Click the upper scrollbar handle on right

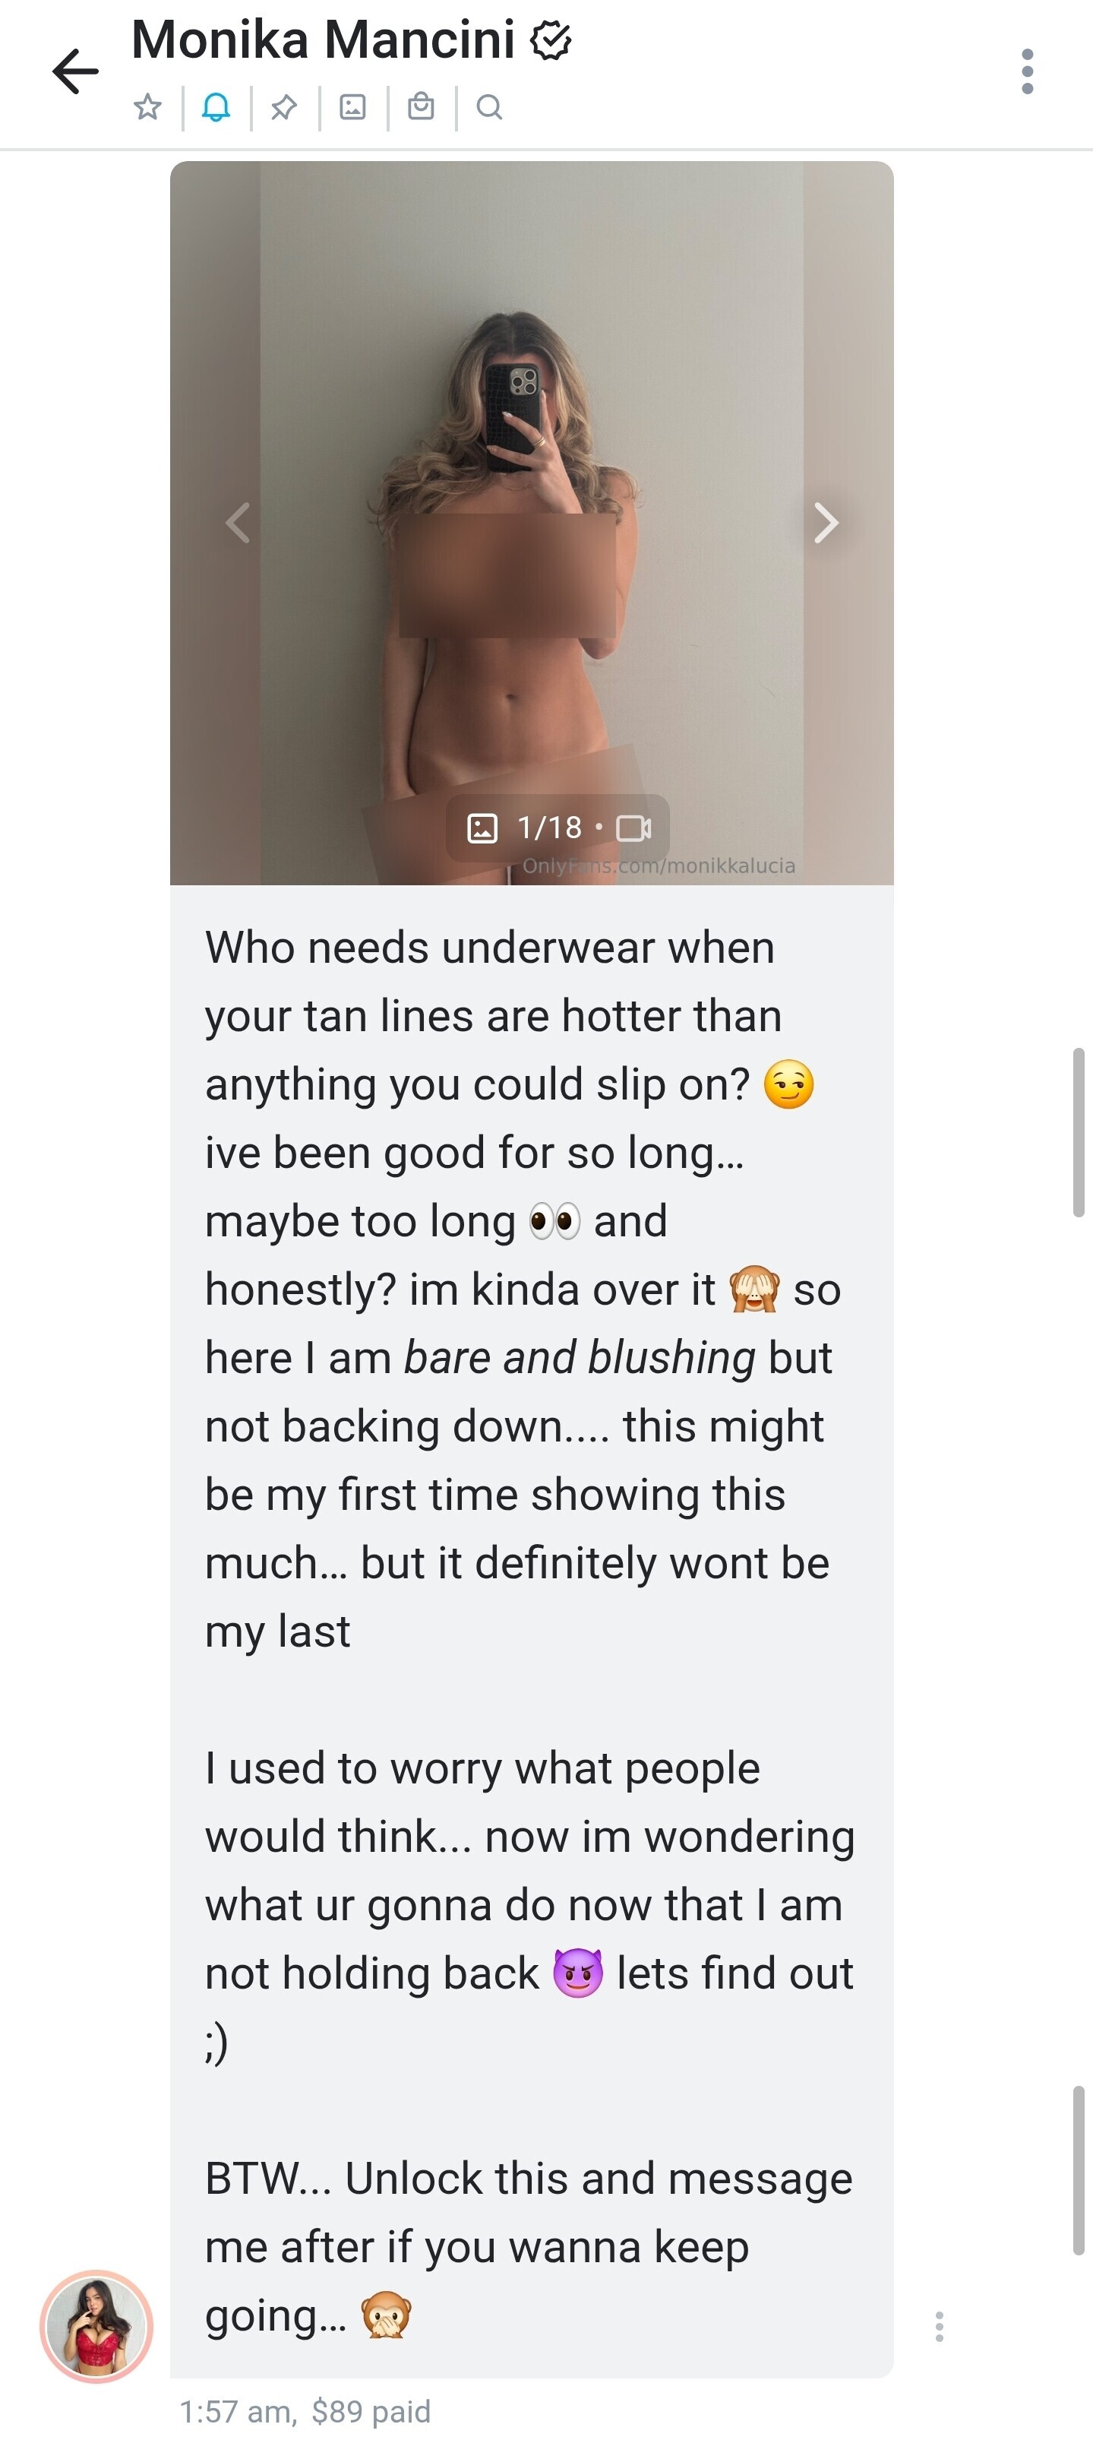point(1079,1132)
